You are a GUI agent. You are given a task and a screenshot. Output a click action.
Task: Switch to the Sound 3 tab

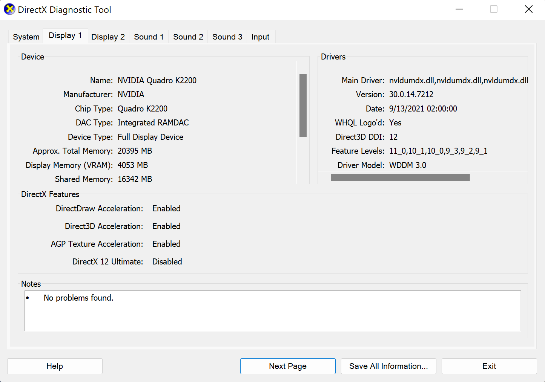point(227,37)
